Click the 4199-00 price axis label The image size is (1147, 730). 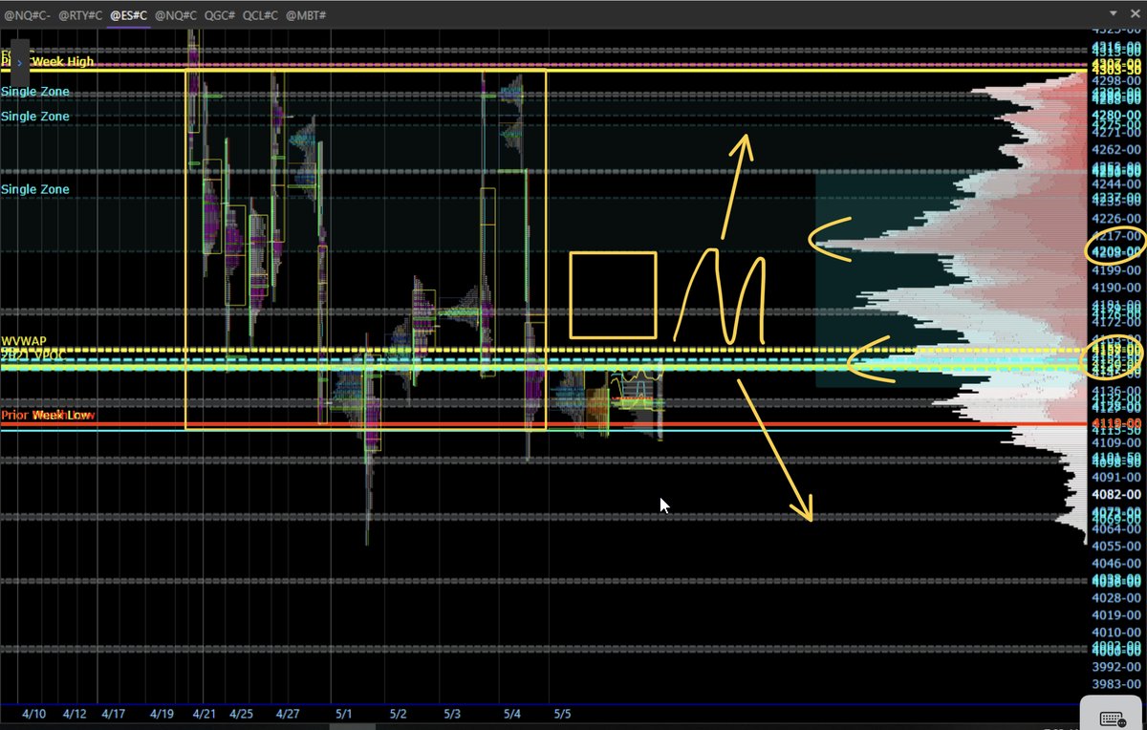coord(1117,270)
